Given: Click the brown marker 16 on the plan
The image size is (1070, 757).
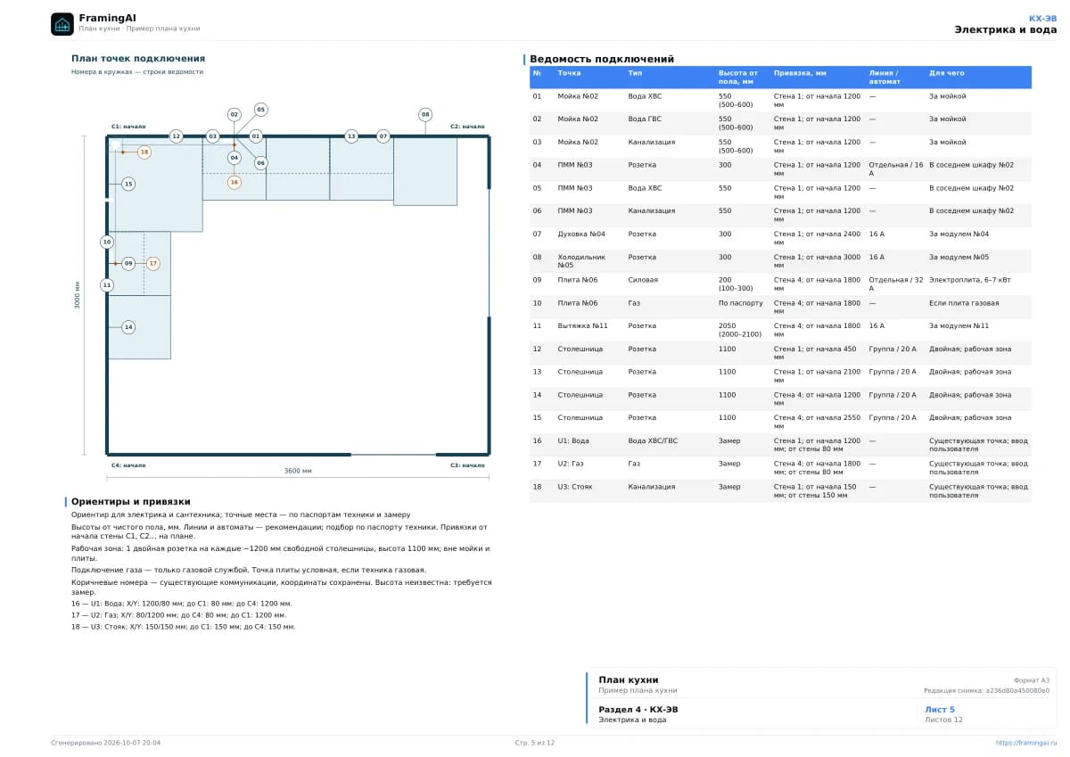Looking at the screenshot, I should [235, 182].
